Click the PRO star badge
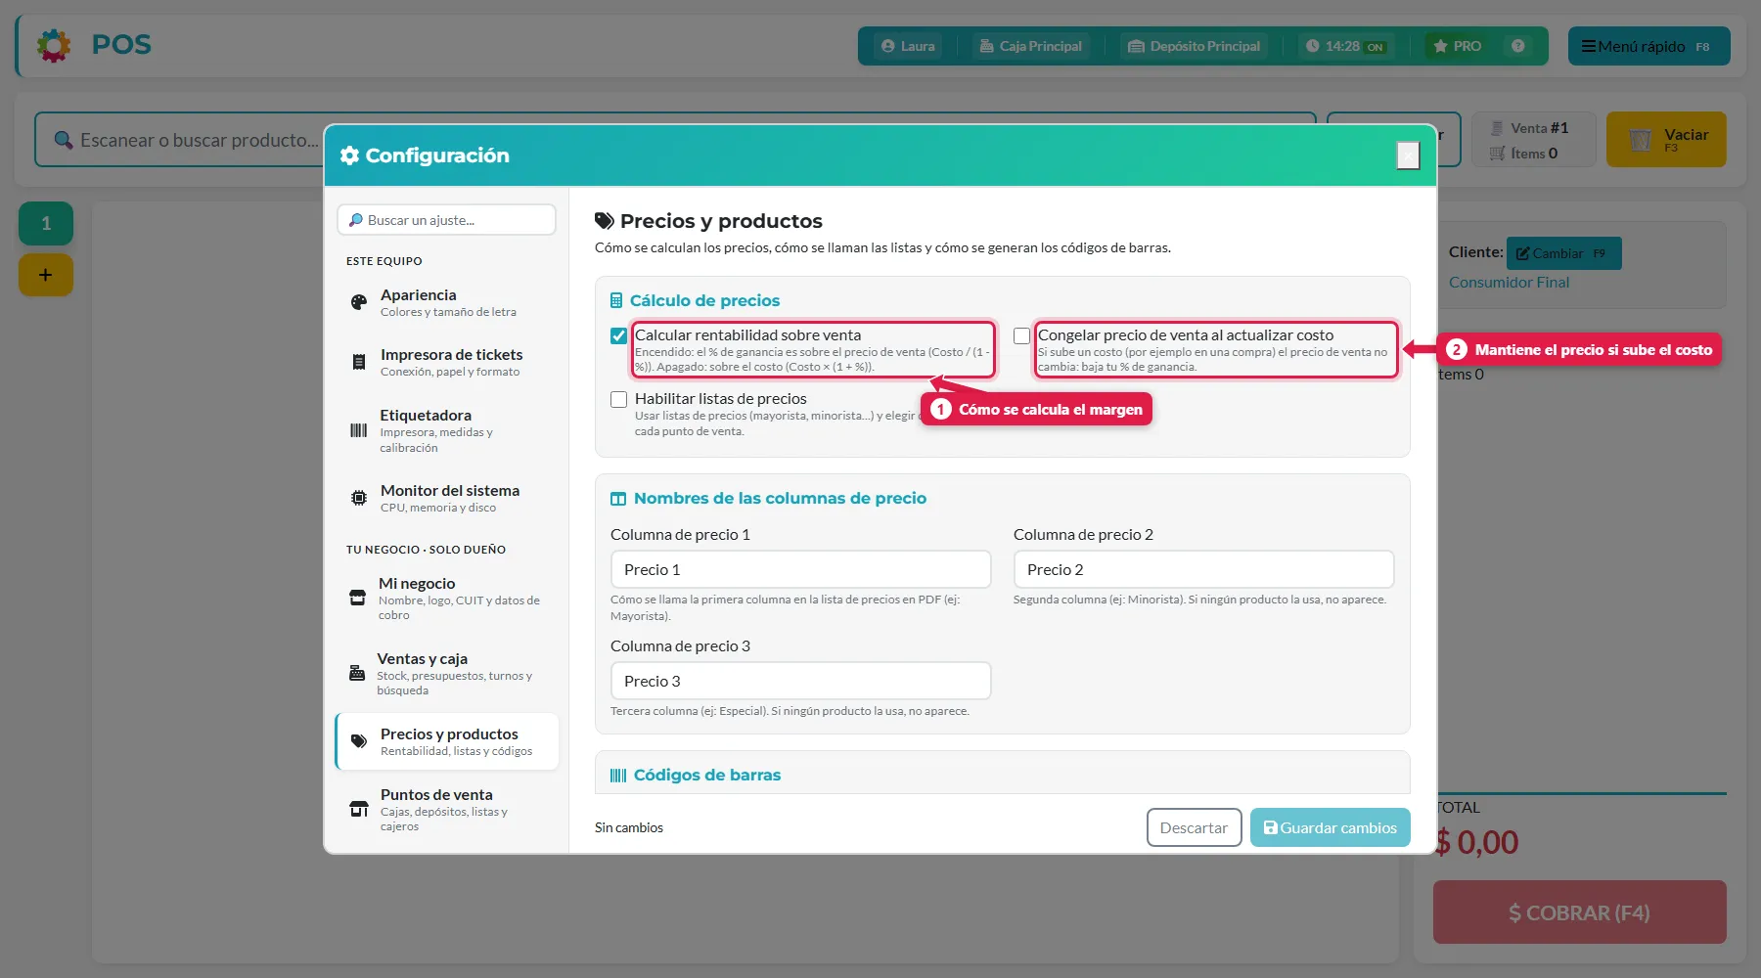 point(1457,46)
